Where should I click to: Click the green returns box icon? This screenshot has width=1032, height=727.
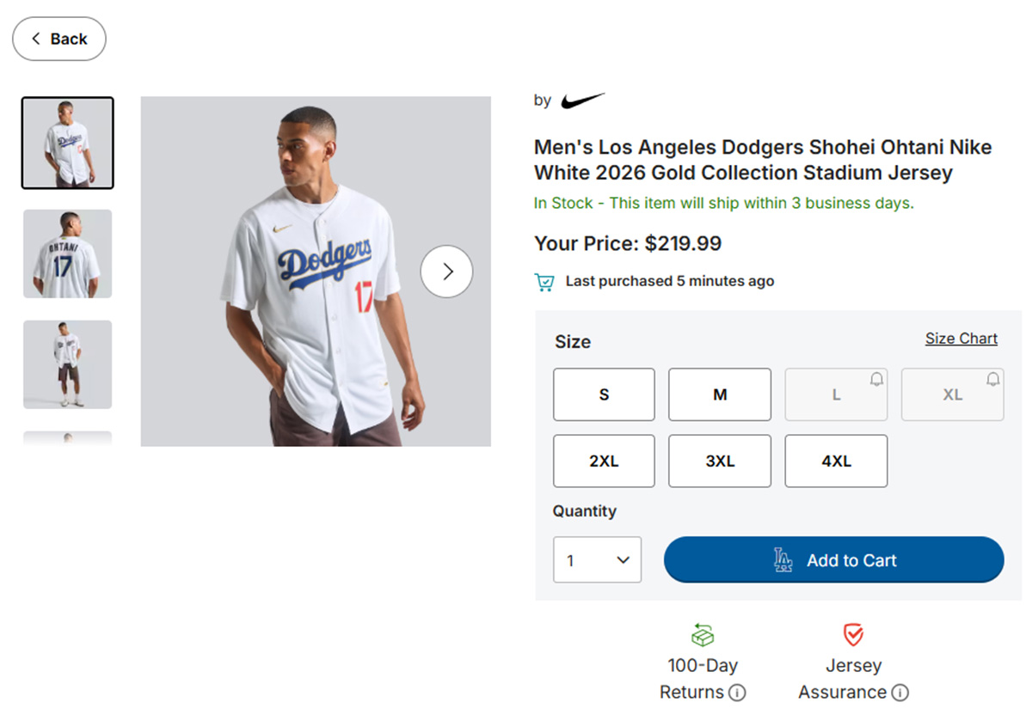(x=703, y=635)
